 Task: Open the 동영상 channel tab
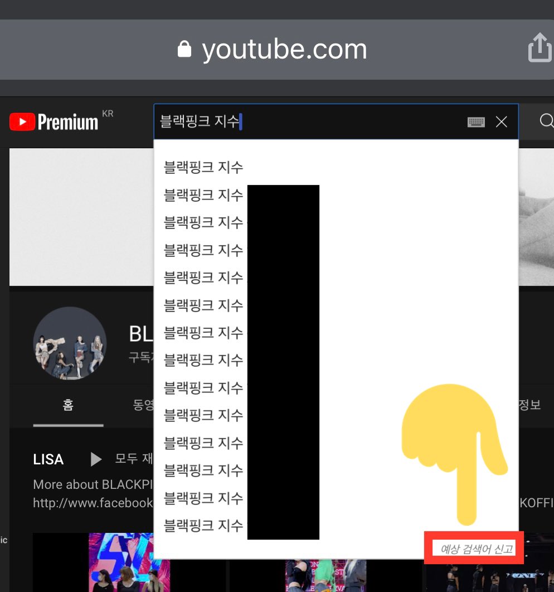click(143, 405)
